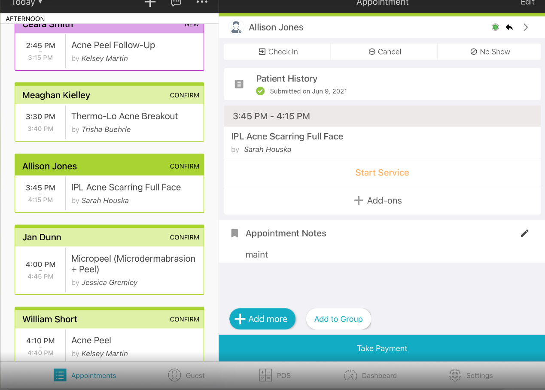The width and height of the screenshot is (545, 390).
Task: Check In the guest
Action: pos(277,51)
